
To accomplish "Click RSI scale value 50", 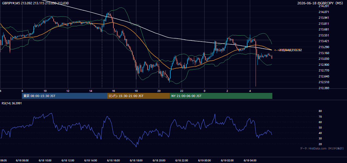I will point(320,127).
